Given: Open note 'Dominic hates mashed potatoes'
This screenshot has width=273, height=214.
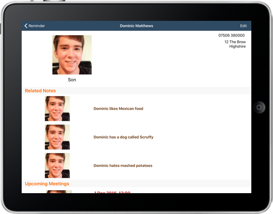Looking at the screenshot, I should [x=123, y=165].
